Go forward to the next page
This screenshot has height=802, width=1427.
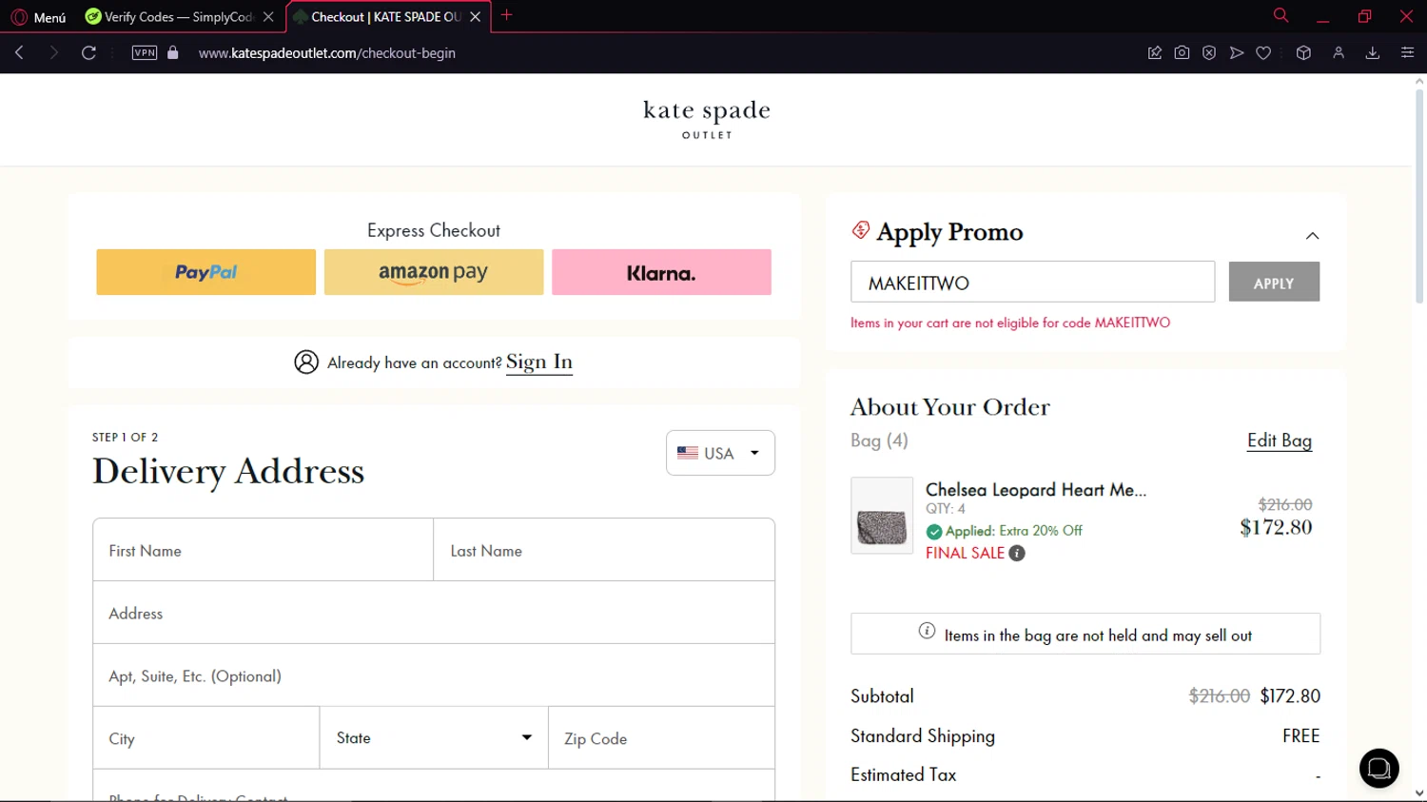[x=53, y=53]
